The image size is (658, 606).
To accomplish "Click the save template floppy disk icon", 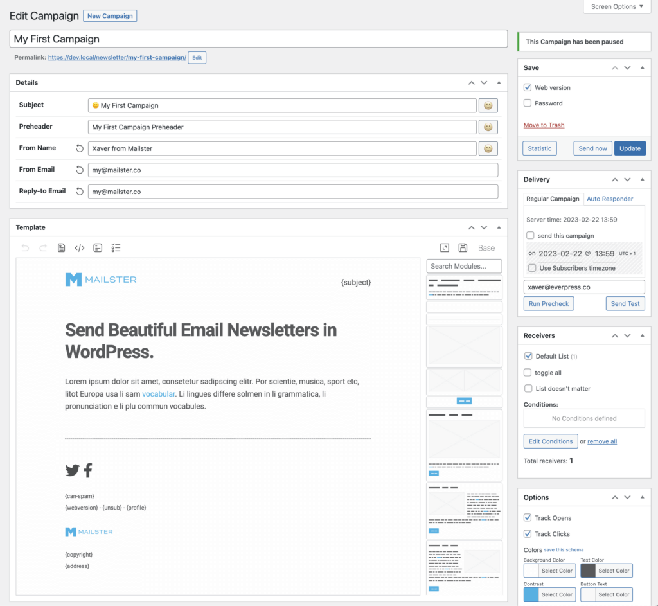I will click(463, 248).
